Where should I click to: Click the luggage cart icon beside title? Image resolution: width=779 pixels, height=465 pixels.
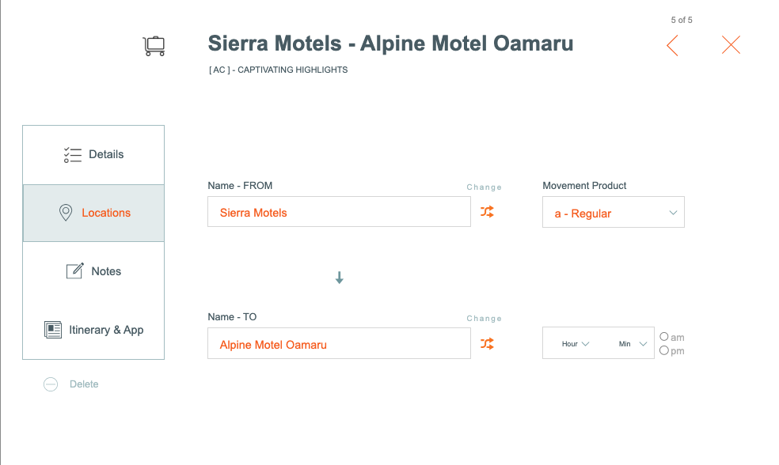(x=154, y=46)
